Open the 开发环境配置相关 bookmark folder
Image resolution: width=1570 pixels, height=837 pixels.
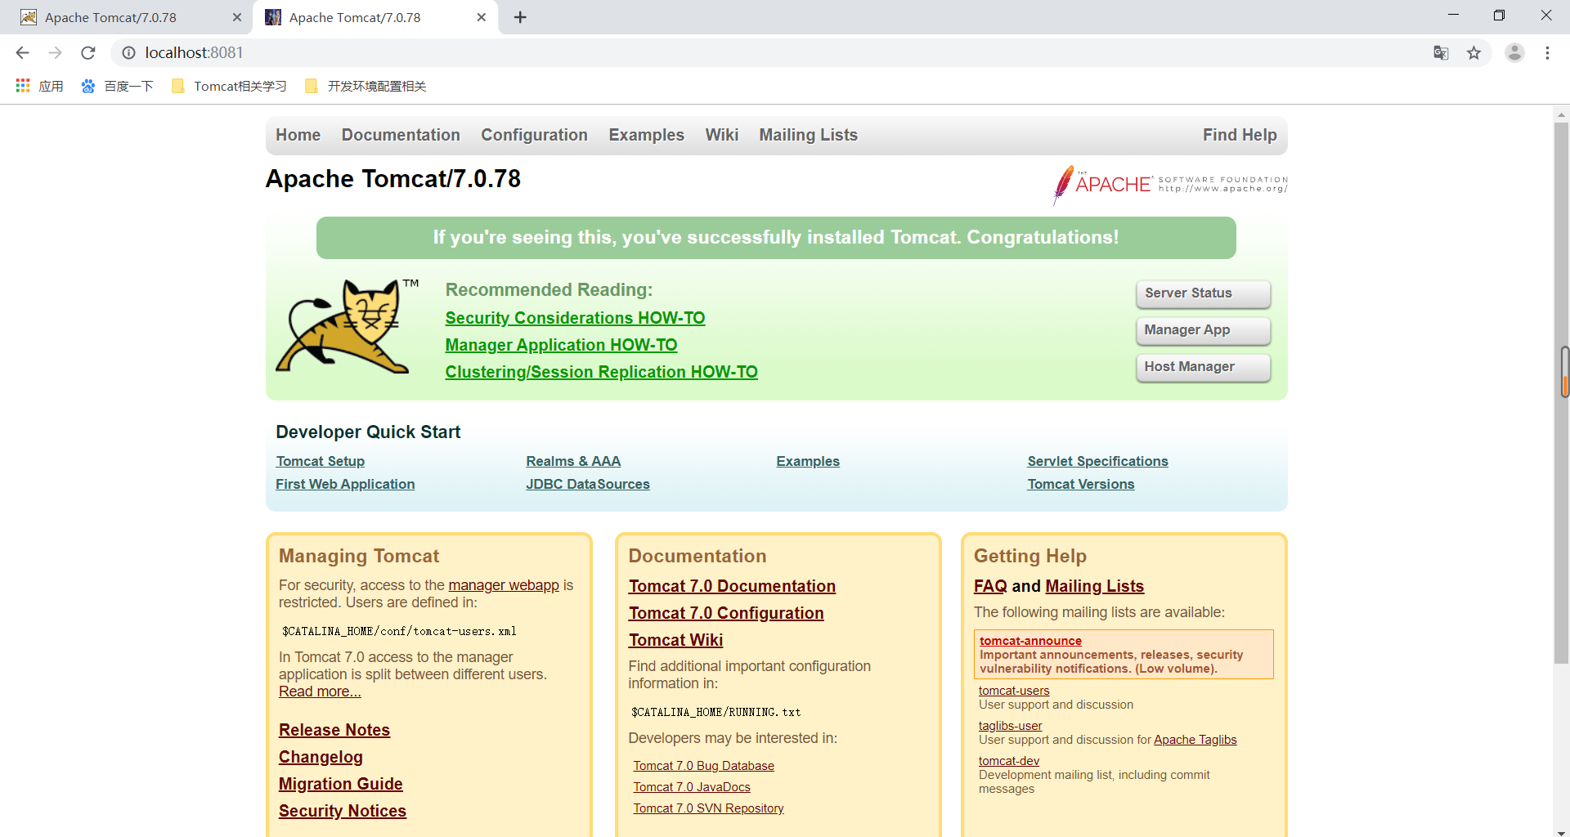(366, 86)
